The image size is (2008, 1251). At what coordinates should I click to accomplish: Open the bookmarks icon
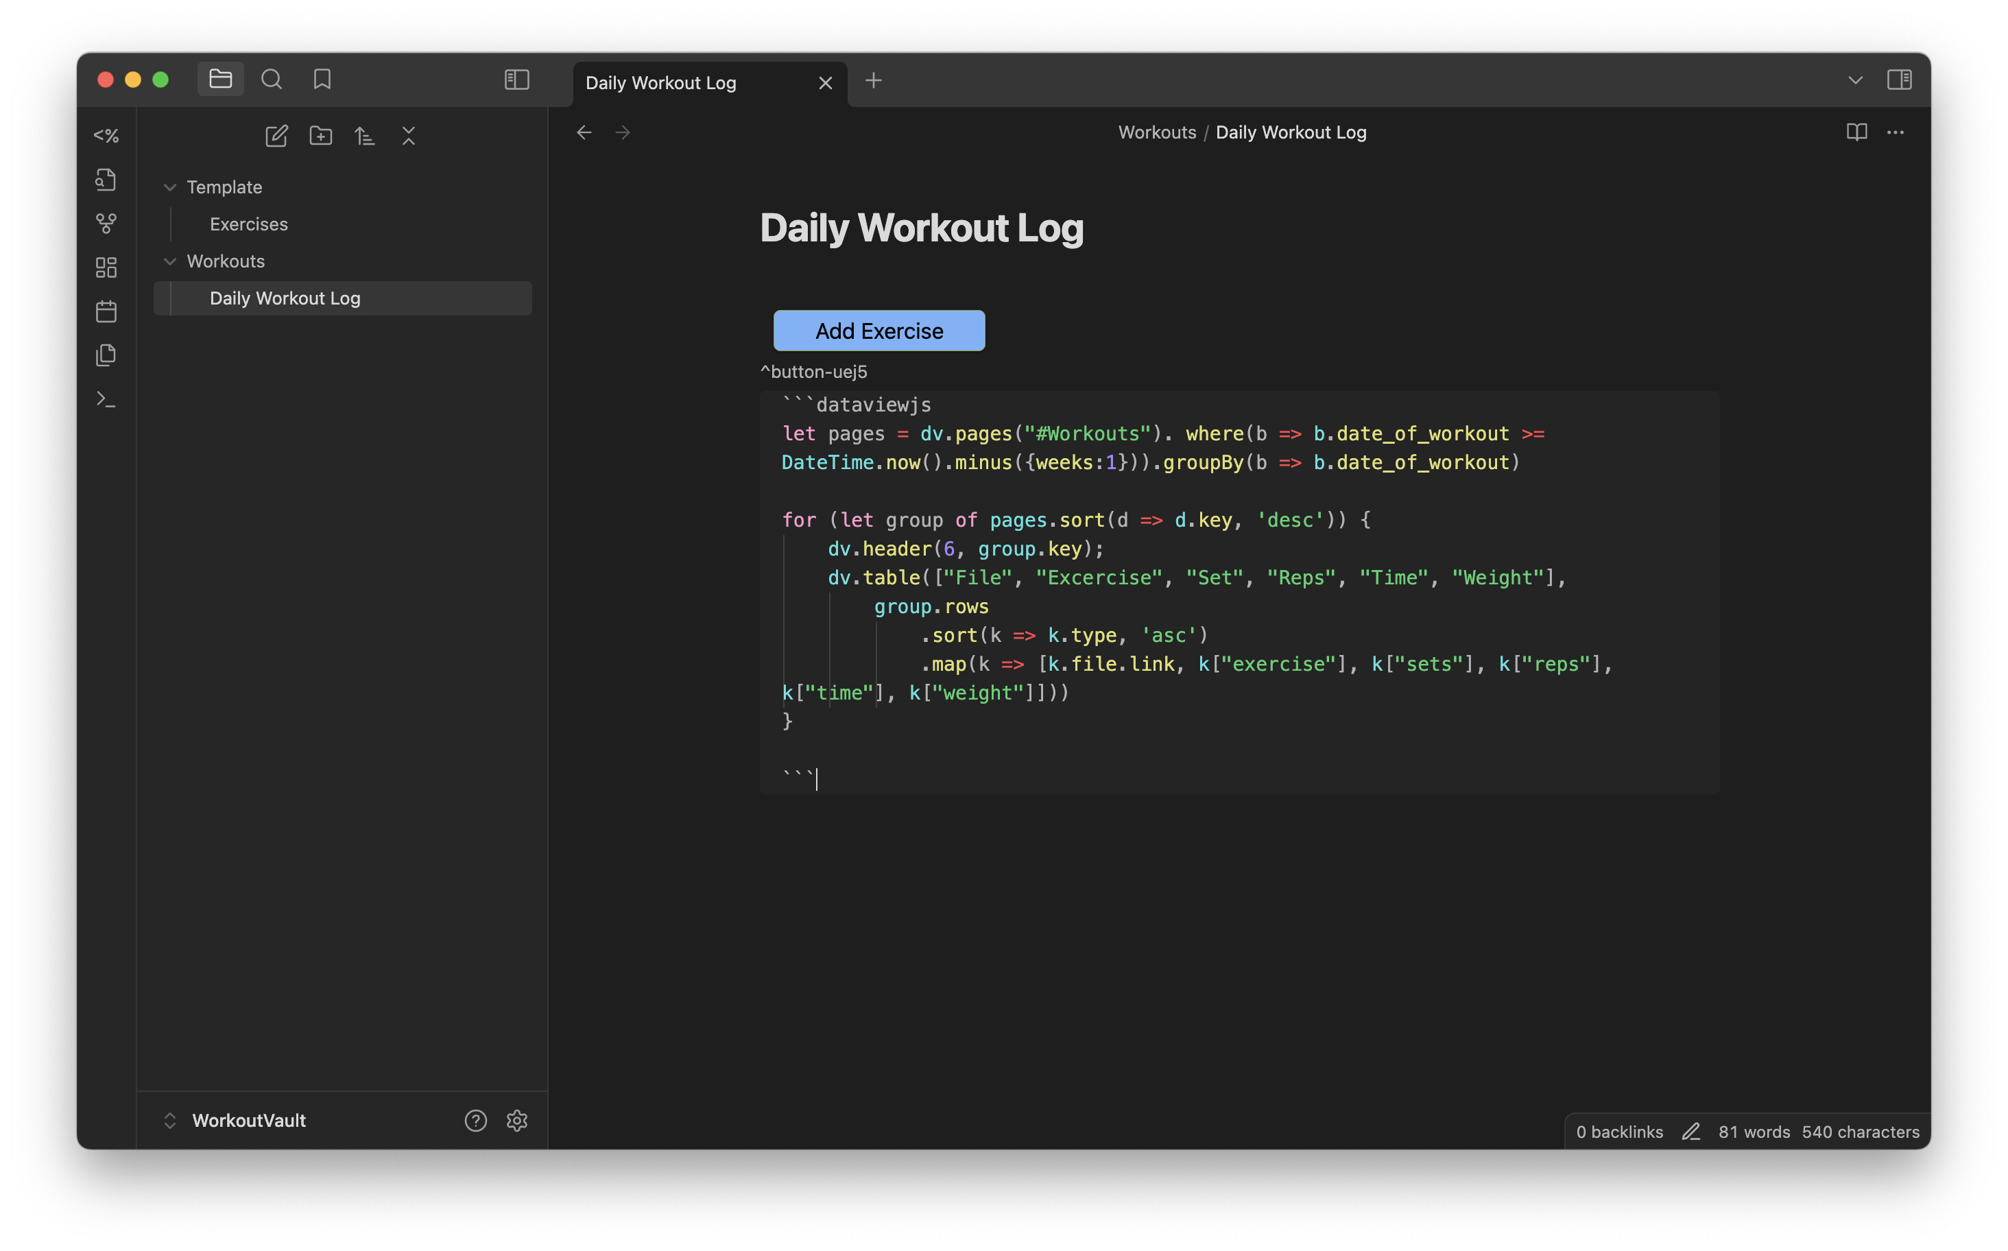coord(322,80)
